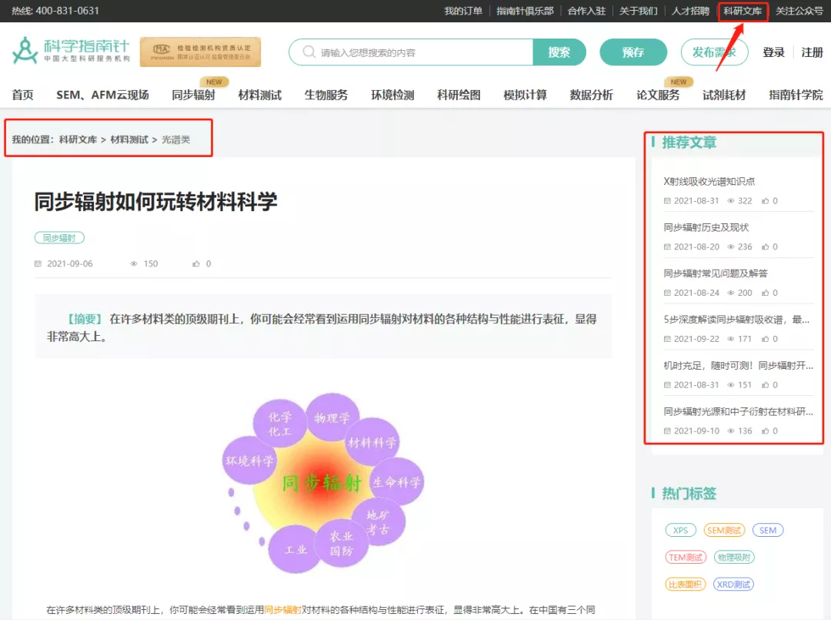Click the search input field
The width and height of the screenshot is (831, 620).
(x=423, y=52)
